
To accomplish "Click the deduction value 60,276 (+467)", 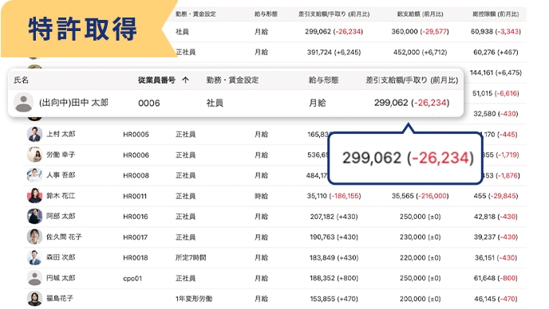I will point(496,53).
